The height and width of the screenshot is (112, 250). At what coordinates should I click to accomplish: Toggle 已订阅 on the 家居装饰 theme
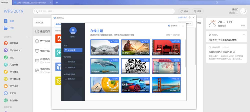[176, 41]
